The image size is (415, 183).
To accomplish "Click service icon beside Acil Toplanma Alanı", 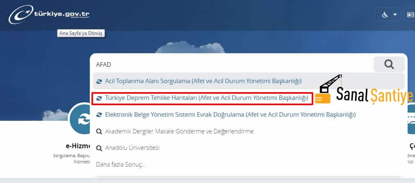I will pos(99,81).
